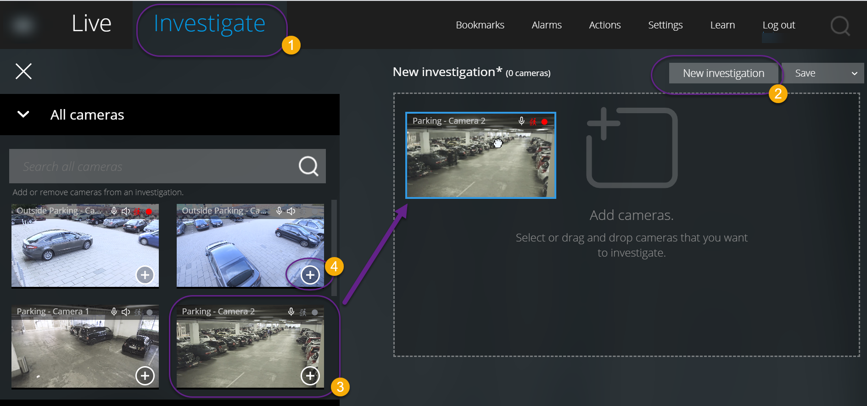Click the global search magnifier icon
Viewport: 867px width, 406px height.
[840, 26]
